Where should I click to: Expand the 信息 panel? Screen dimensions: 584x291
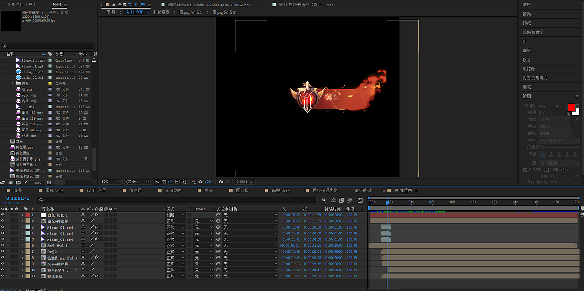(x=527, y=5)
